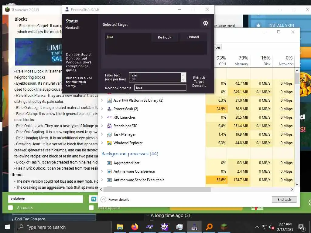Viewport: 311px width, 233px height.
Task: Show hidden system tray icons
Action: (x=257, y=227)
